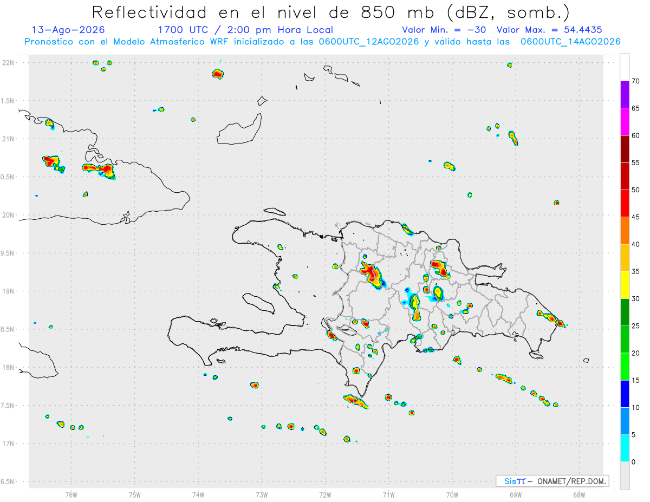650x502 pixels.
Task: Click the colorbar '70' value label
Action: tap(636, 81)
